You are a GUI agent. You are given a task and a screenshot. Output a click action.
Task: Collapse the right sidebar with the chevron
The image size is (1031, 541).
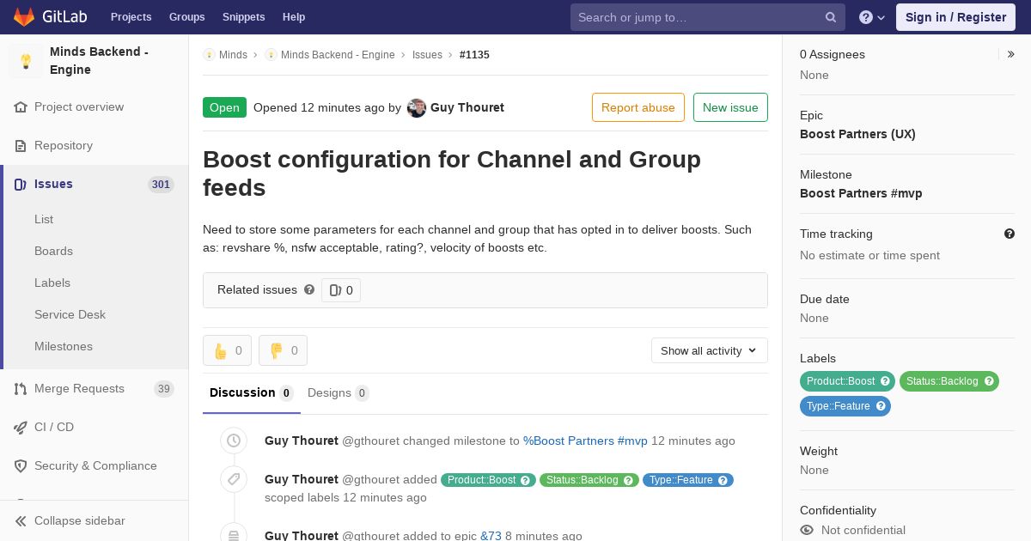[1011, 54]
